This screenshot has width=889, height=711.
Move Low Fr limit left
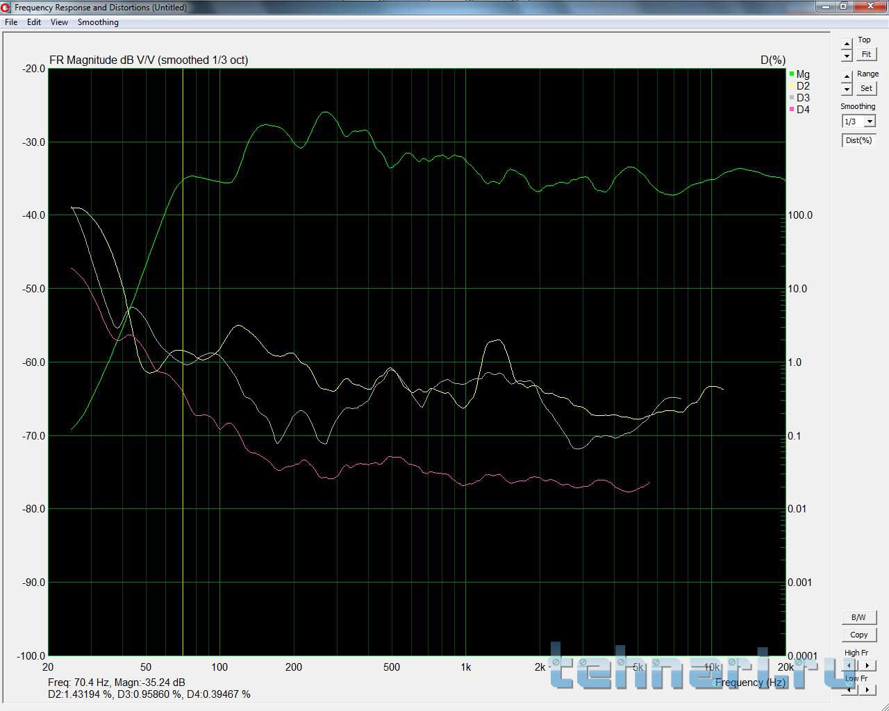(x=849, y=689)
